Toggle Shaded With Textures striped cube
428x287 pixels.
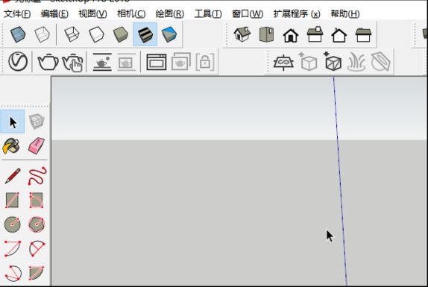[145, 34]
